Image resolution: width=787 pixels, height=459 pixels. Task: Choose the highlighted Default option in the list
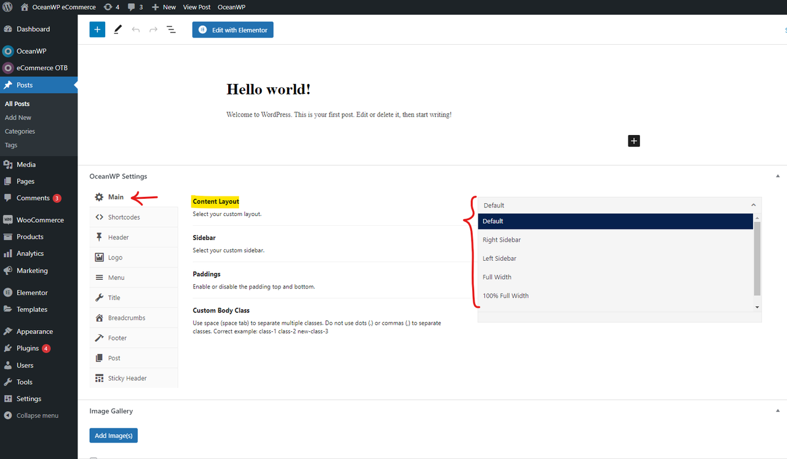tap(615, 221)
